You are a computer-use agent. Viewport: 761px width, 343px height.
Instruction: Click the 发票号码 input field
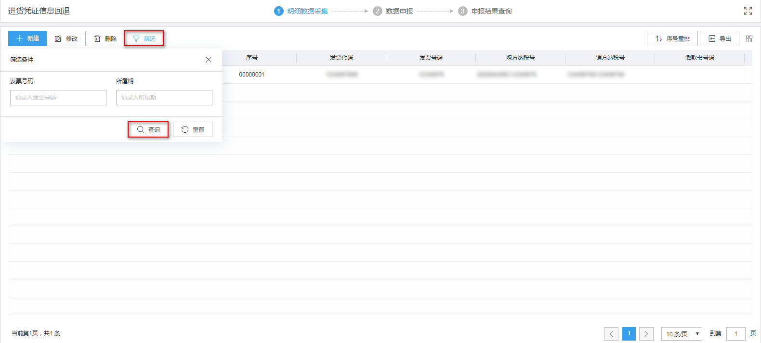(58, 98)
